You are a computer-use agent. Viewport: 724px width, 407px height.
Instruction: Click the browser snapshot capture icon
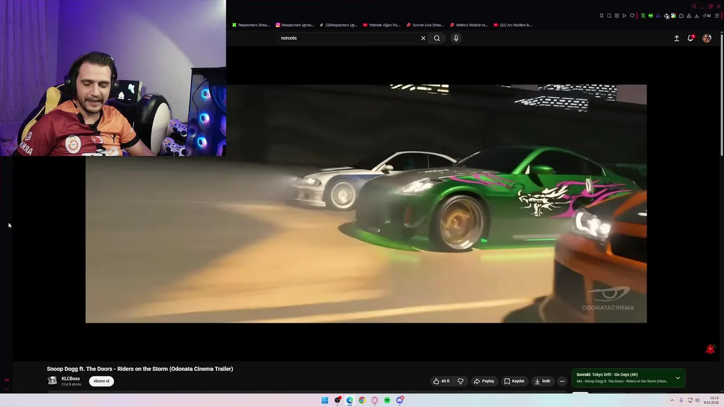(609, 16)
